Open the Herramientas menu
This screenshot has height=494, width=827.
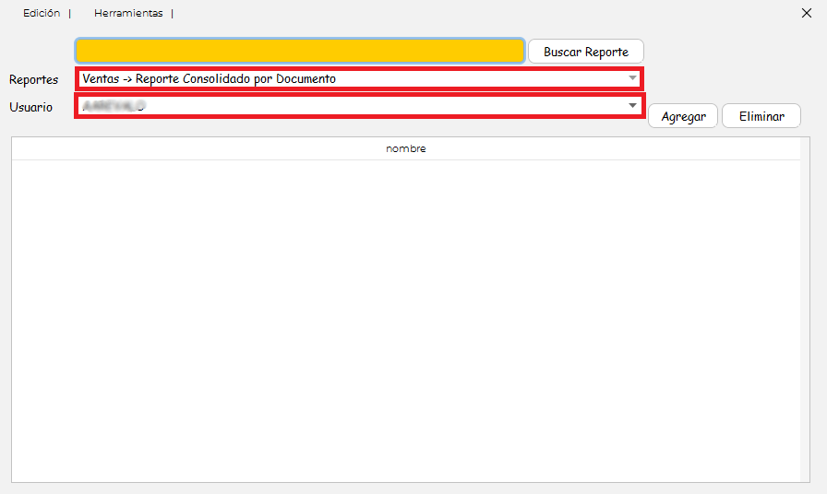click(x=128, y=13)
